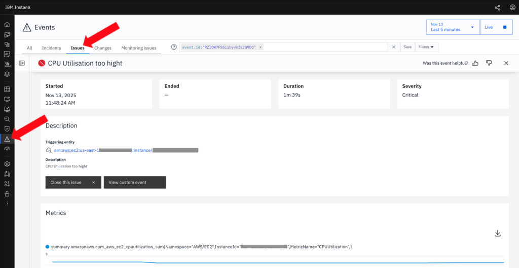
Task: Open the monitor-with-checkmark sidebar icon
Action: pyautogui.click(x=7, y=109)
